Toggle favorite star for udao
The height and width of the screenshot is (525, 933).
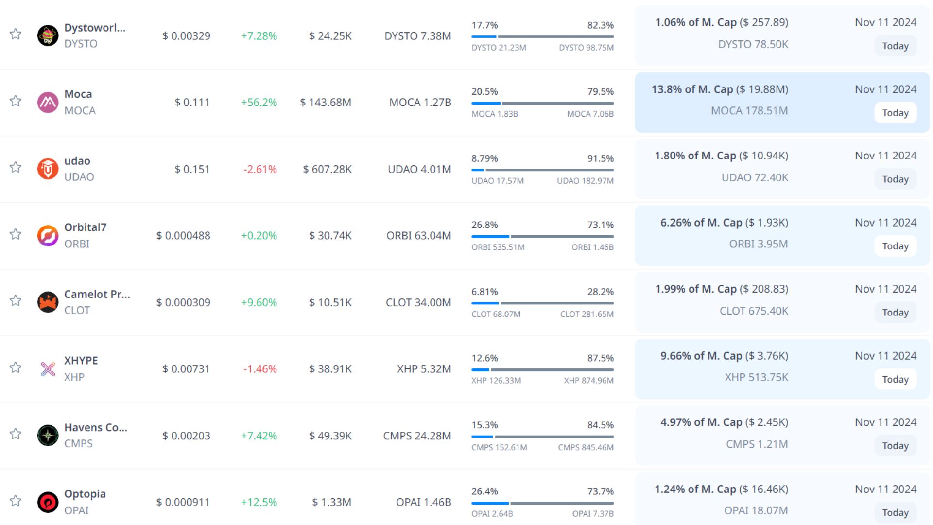(x=16, y=168)
